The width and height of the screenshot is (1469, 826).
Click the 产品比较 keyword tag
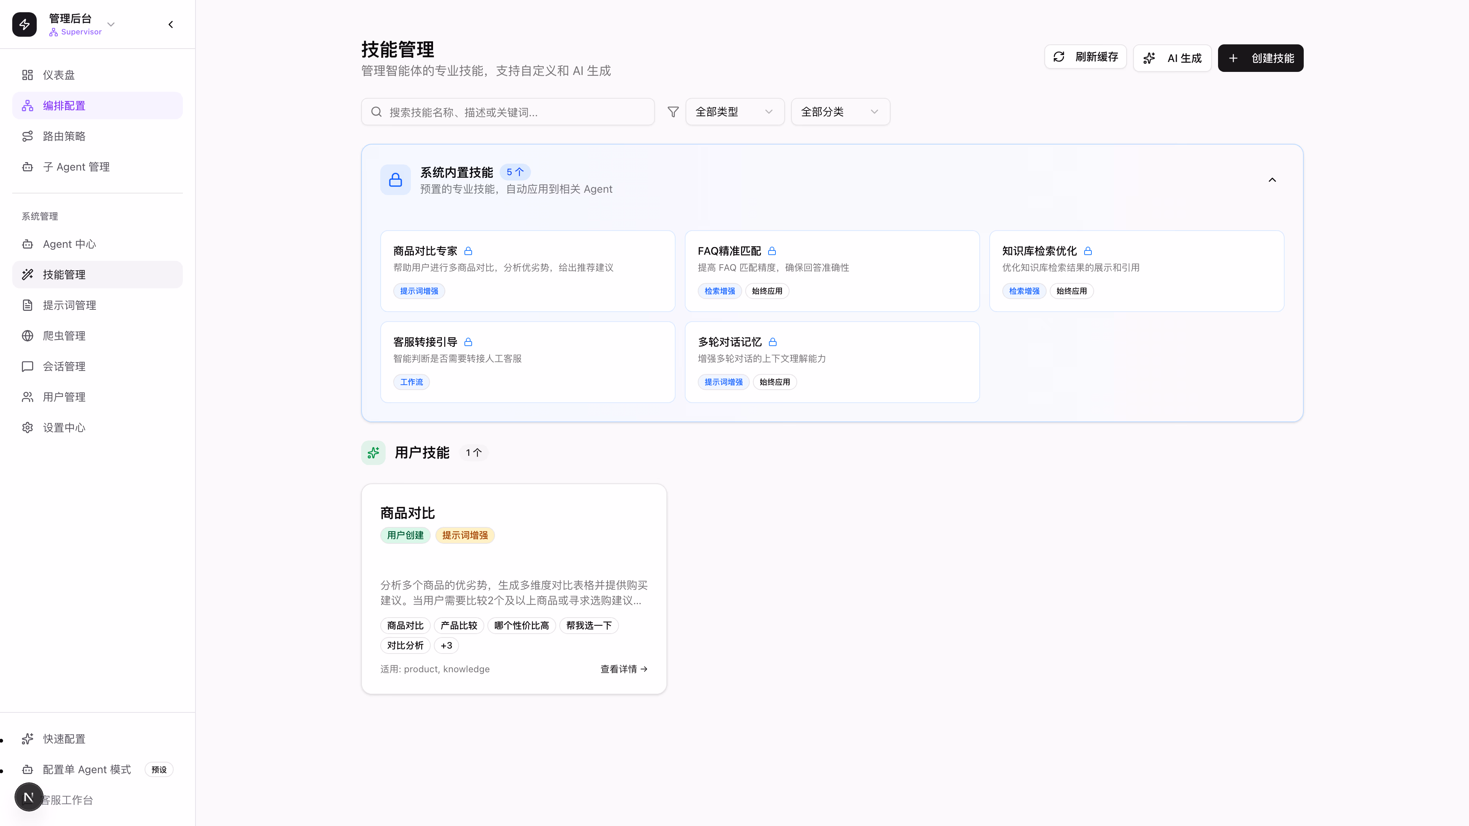coord(459,625)
